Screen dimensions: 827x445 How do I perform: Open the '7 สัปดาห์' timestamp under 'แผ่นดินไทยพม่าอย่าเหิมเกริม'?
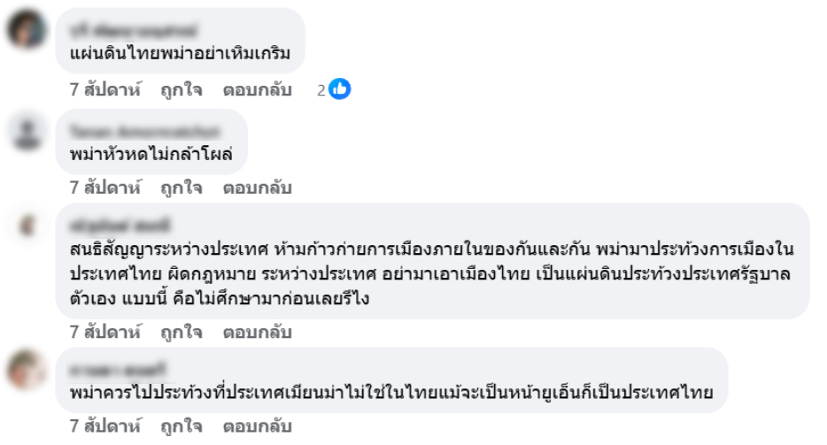coord(106,89)
